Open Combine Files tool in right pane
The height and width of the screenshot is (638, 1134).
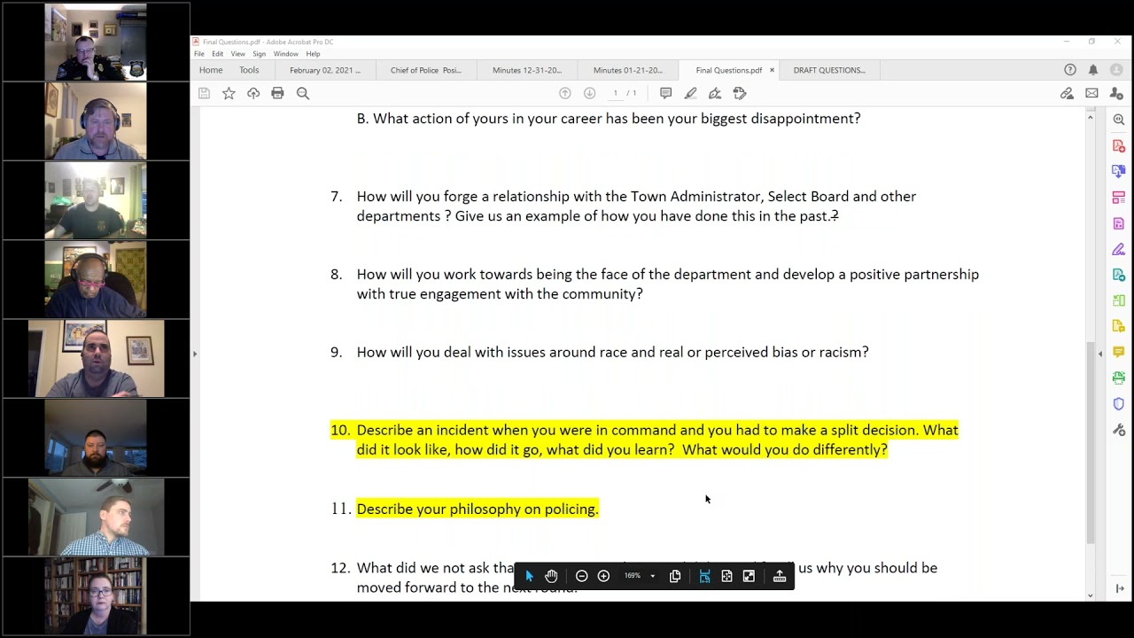pos(1119,171)
